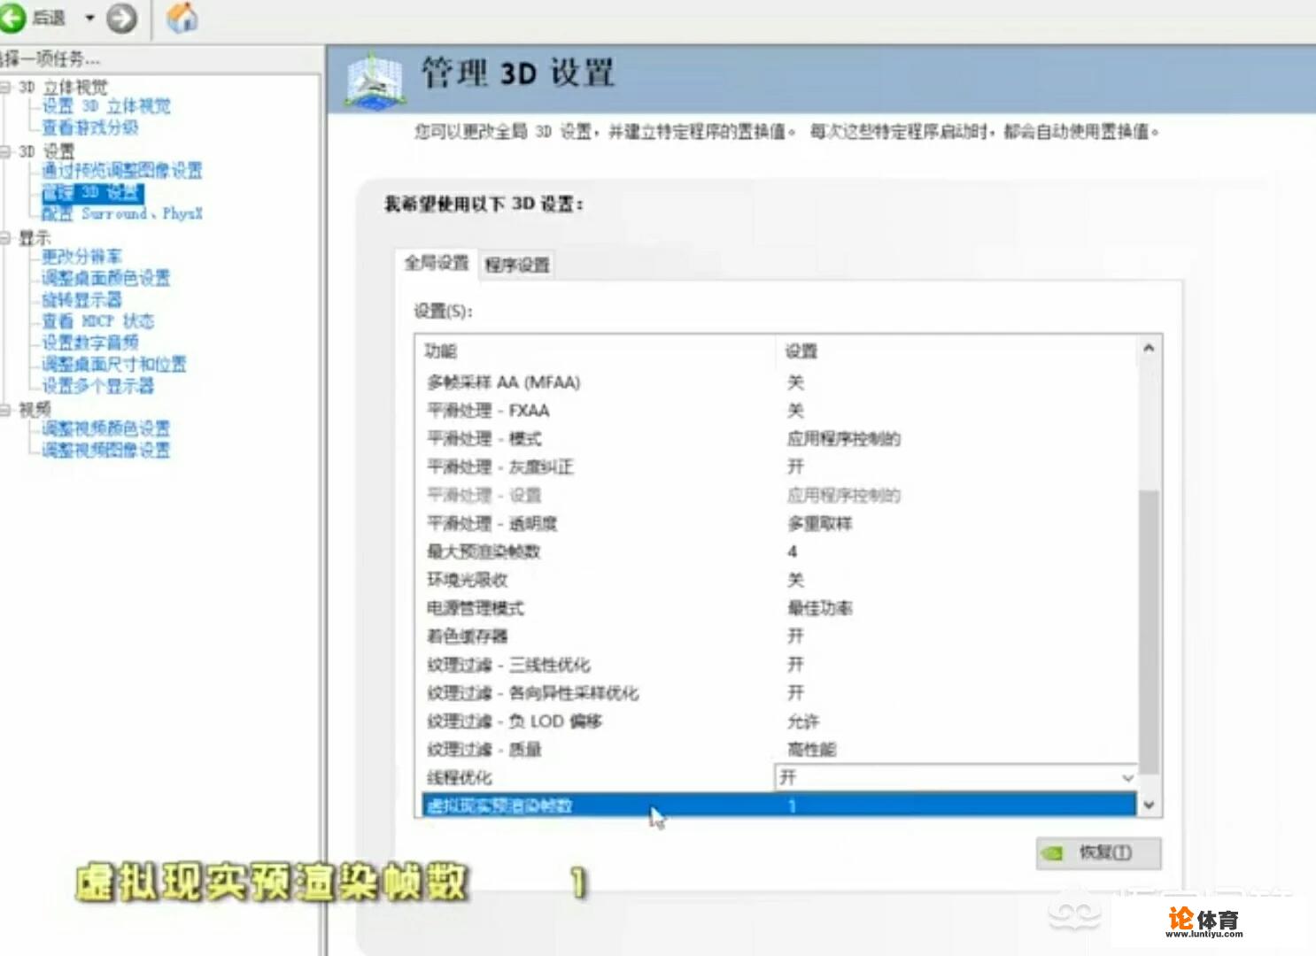Click the settings list scrollbar thumb
The image size is (1316, 956).
click(1149, 631)
